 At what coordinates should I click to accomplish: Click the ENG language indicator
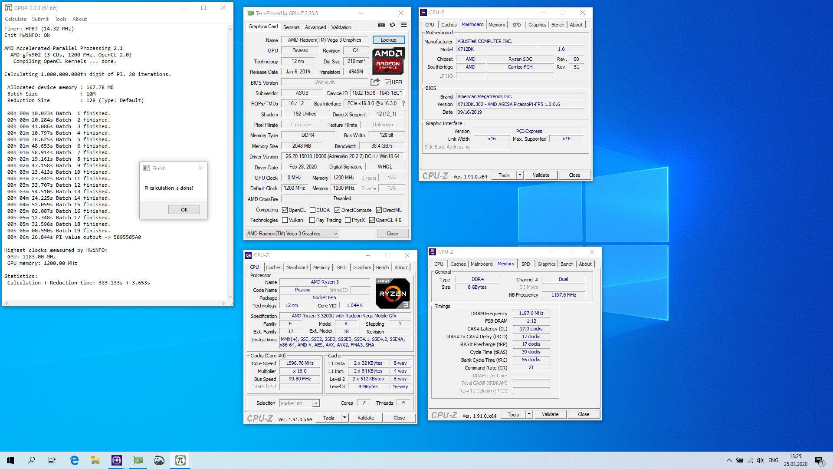[x=773, y=460]
